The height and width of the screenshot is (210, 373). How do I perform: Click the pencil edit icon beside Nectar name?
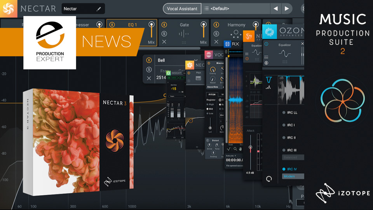99,9
